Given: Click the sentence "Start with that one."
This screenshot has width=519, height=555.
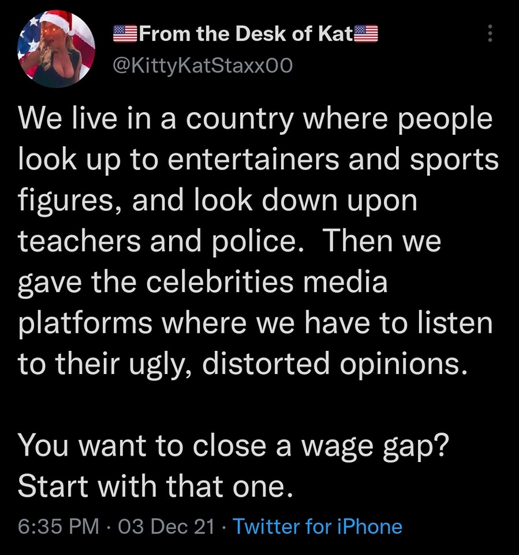Looking at the screenshot, I should point(151,487).
